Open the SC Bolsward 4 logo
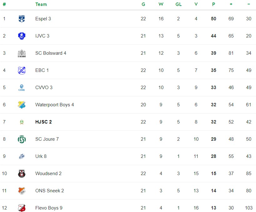The image size is (256, 212). [22, 53]
